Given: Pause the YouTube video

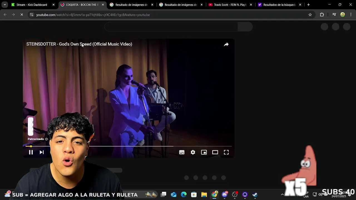Looking at the screenshot, I should point(31,152).
